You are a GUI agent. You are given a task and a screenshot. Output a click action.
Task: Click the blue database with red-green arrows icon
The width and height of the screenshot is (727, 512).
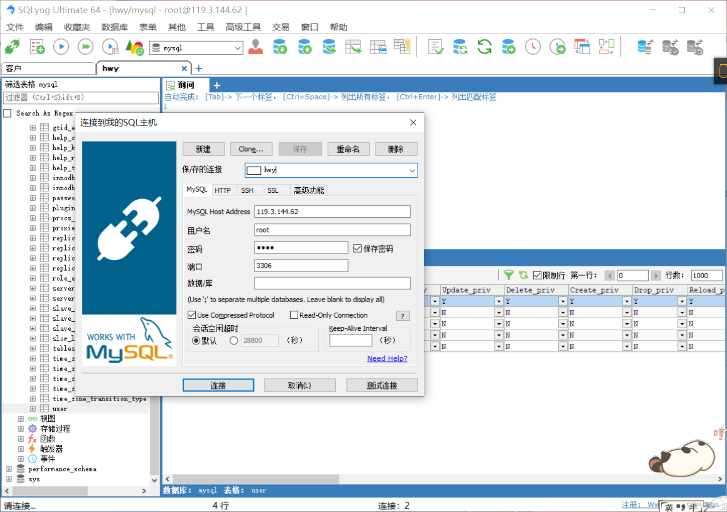pos(645,47)
